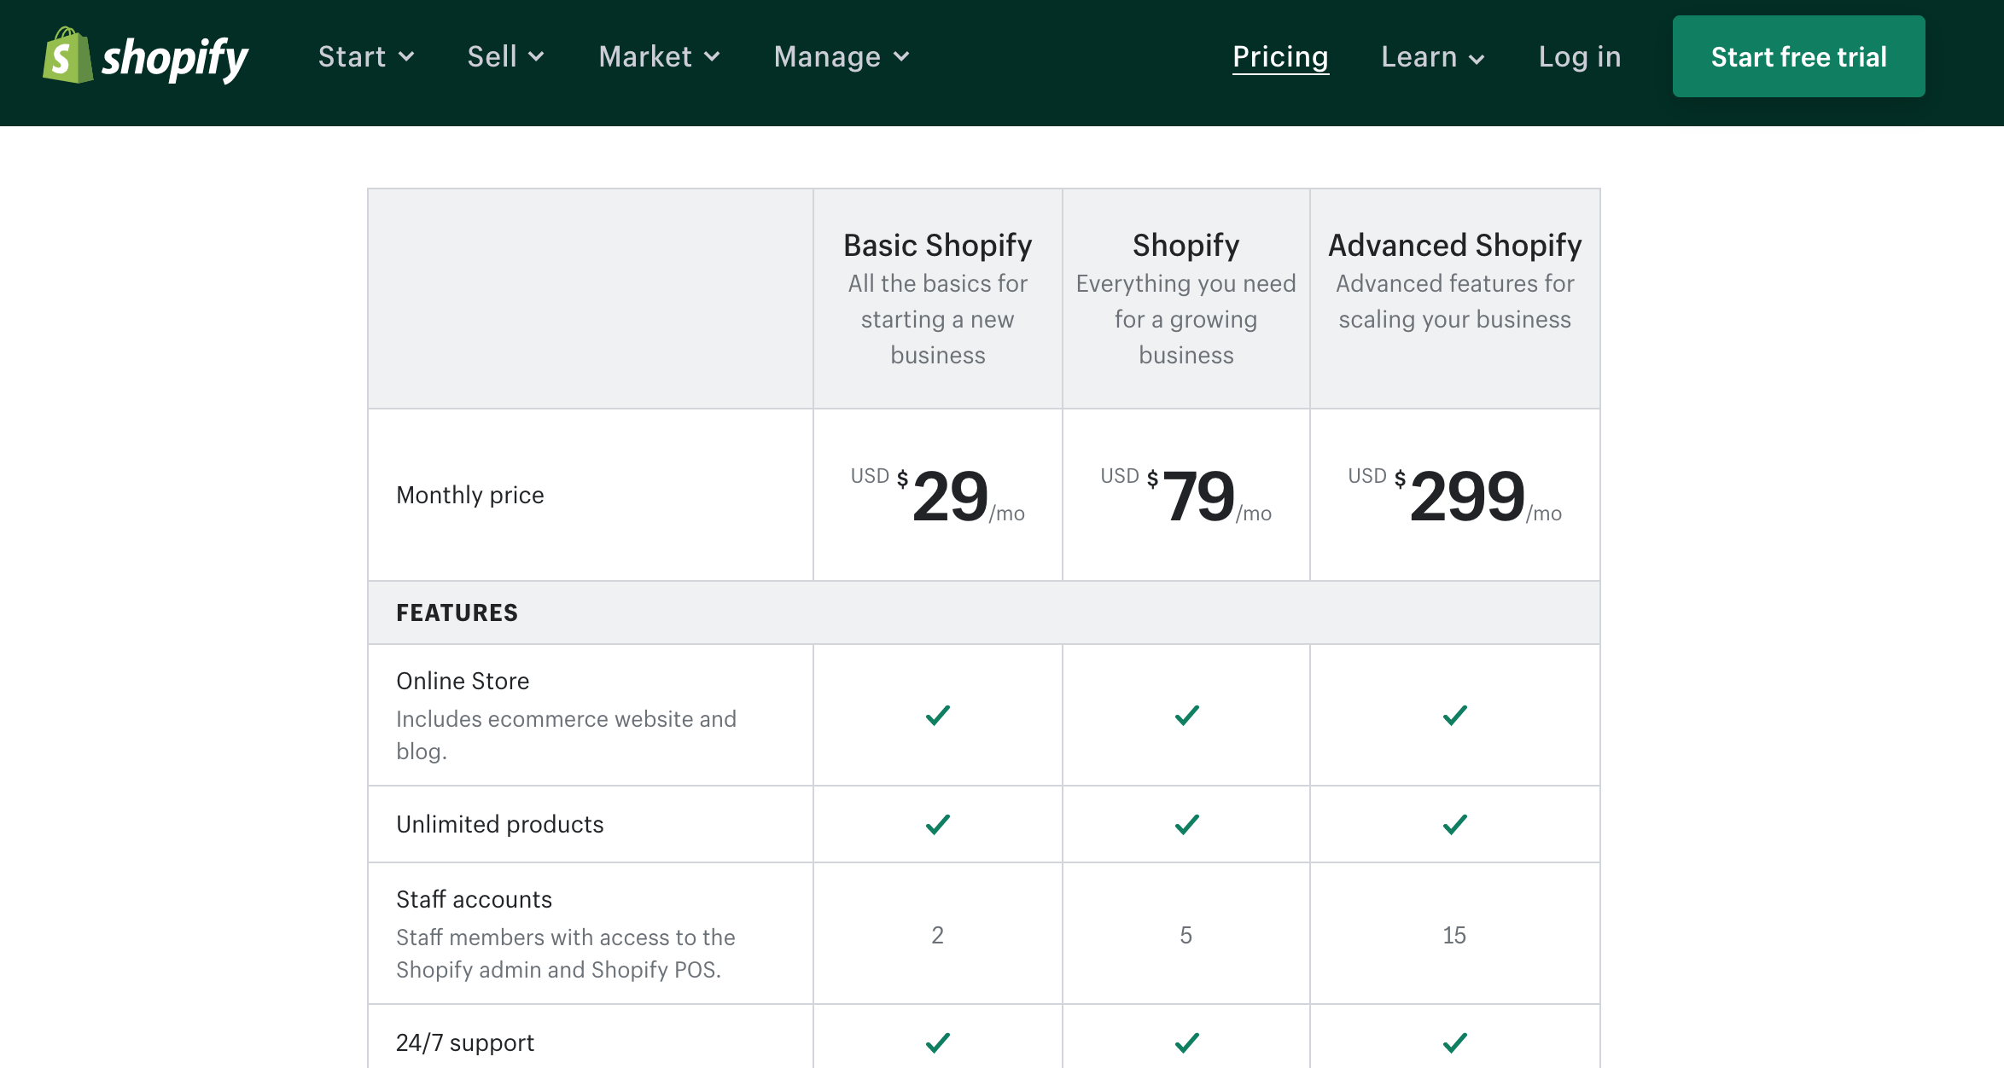Open the Start dropdown menu
2004x1068 pixels.
(366, 56)
